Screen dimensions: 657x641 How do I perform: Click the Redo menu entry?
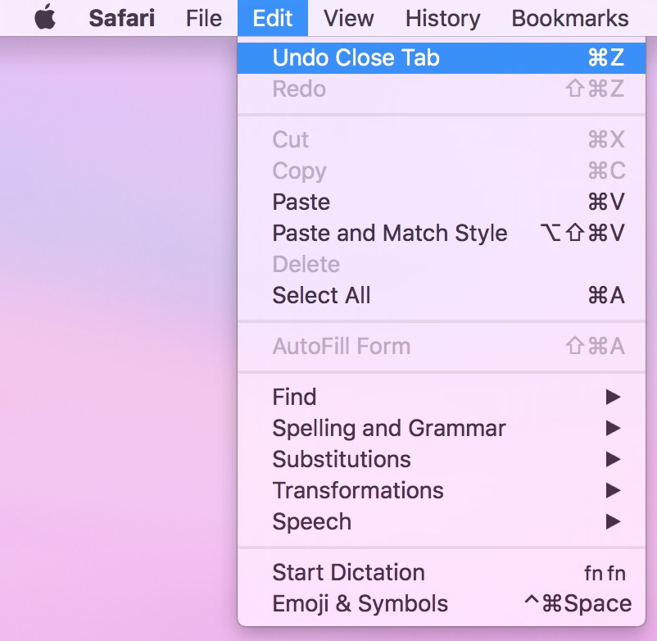click(442, 89)
